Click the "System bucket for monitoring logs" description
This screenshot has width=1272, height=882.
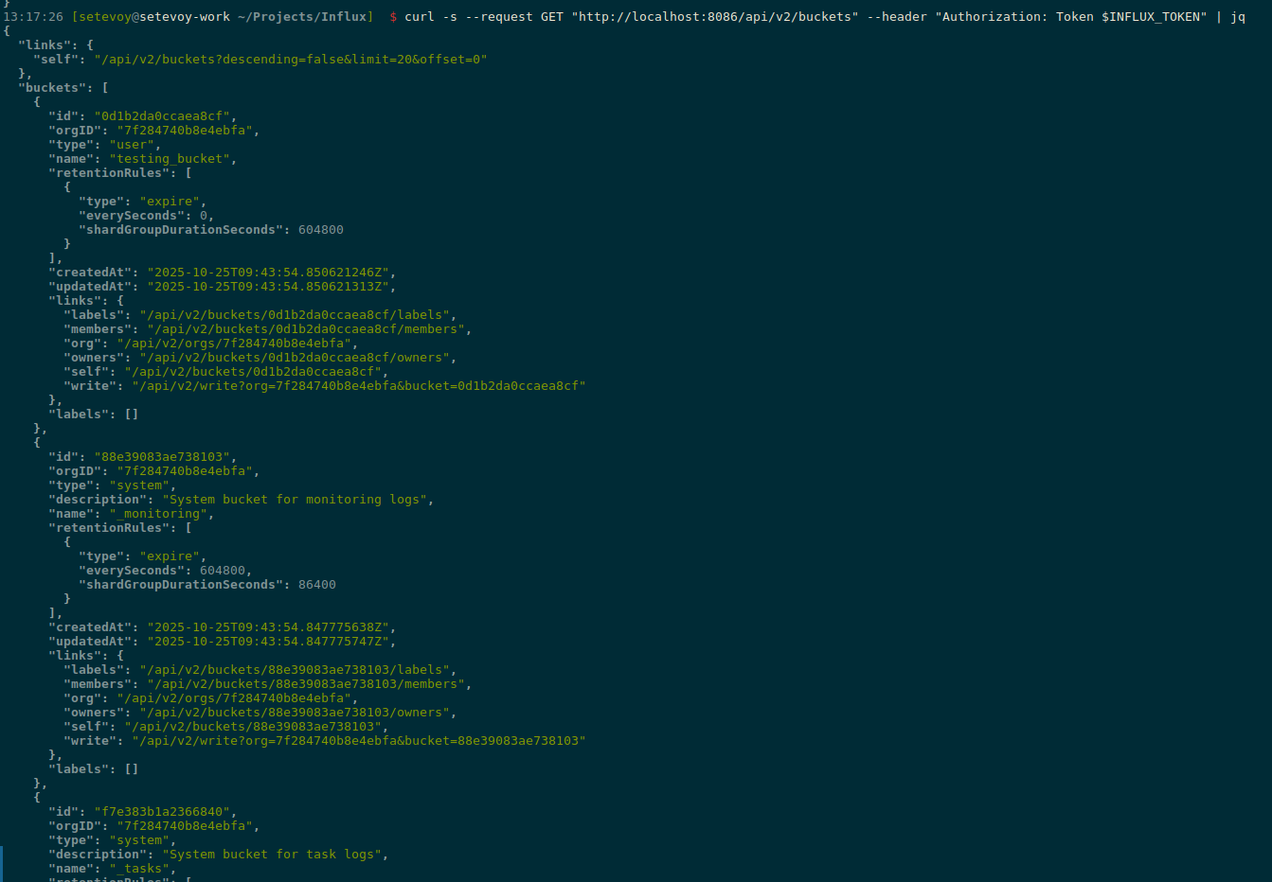(297, 500)
